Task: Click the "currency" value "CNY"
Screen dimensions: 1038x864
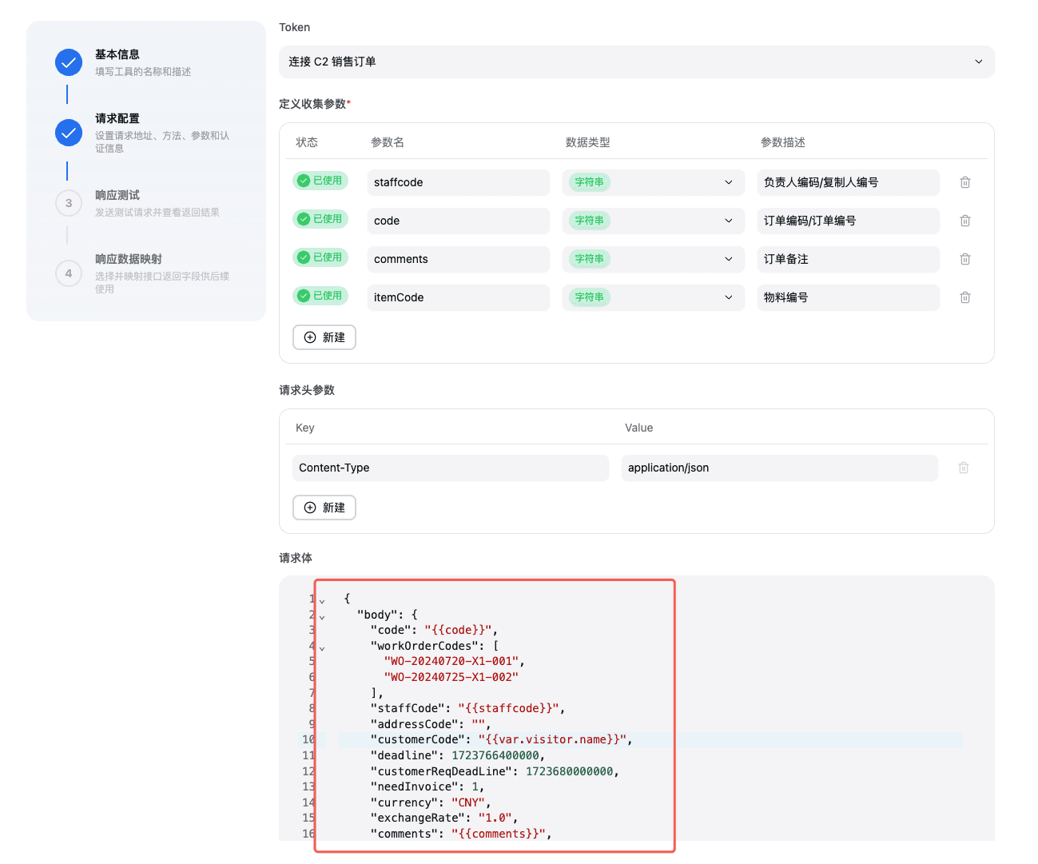Action: (467, 802)
